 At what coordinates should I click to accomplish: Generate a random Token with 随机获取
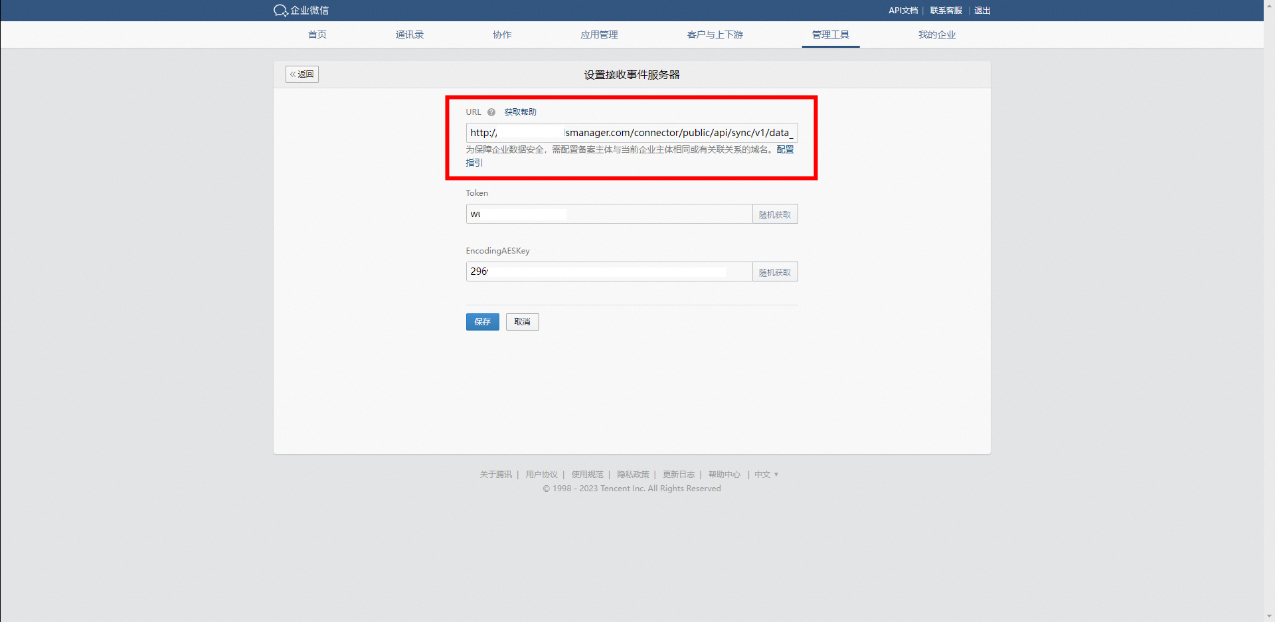tap(775, 214)
